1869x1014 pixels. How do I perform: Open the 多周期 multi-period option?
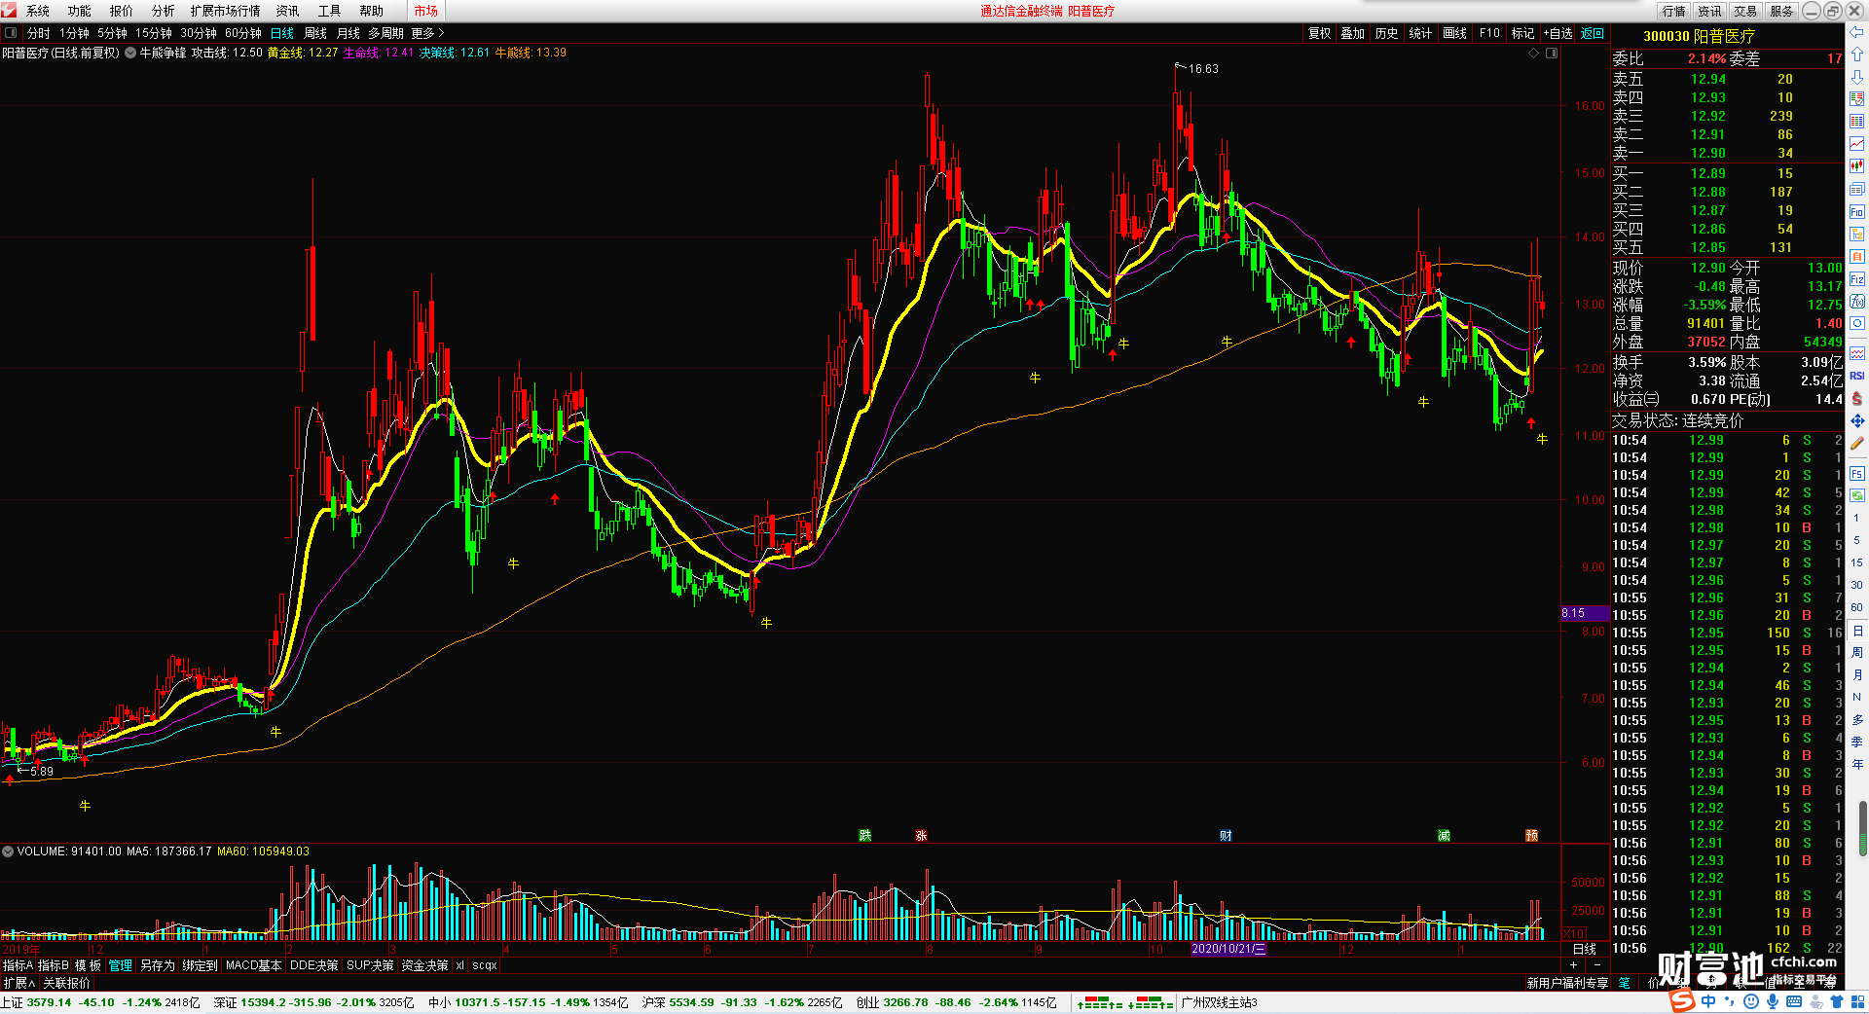pyautogui.click(x=385, y=33)
